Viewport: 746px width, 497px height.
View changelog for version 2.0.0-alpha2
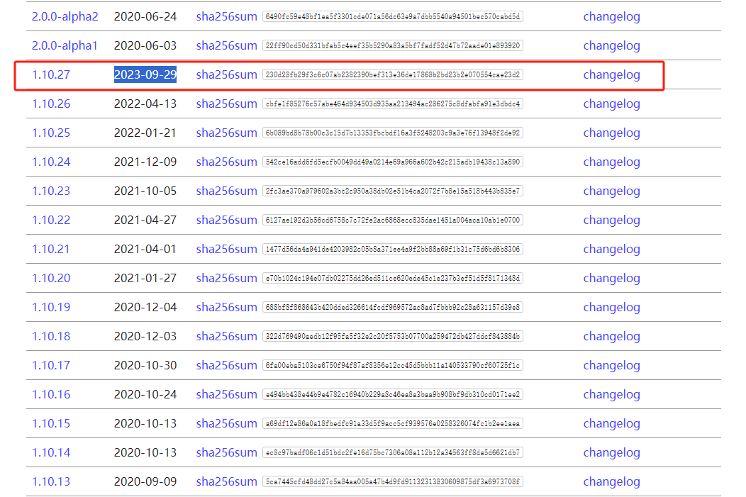(x=611, y=16)
